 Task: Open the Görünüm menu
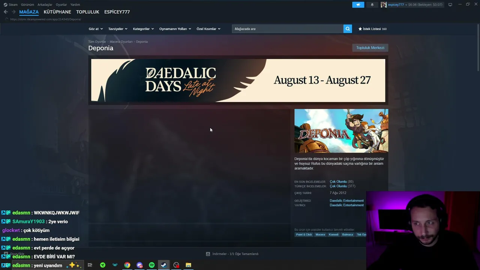click(27, 5)
